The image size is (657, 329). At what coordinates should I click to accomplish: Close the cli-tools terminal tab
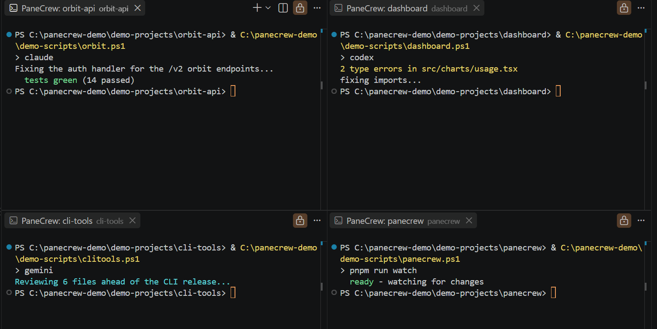click(133, 221)
